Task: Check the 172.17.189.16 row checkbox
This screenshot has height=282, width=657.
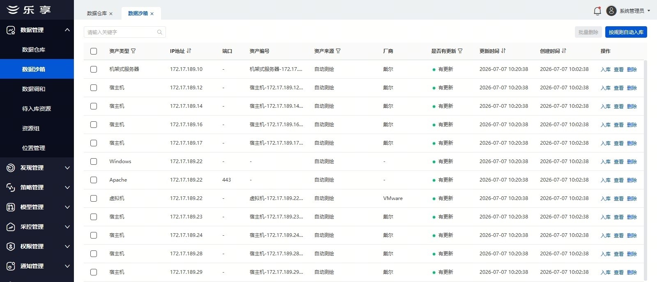Action: 94,125
